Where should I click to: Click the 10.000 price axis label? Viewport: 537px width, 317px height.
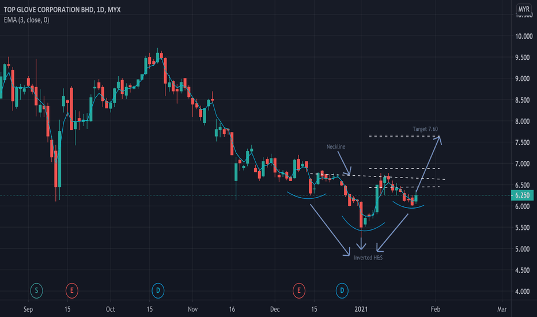pos(524,36)
